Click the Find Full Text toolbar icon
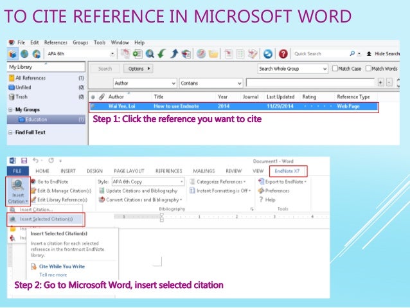The width and height of the screenshot is (410, 308). (x=186, y=53)
